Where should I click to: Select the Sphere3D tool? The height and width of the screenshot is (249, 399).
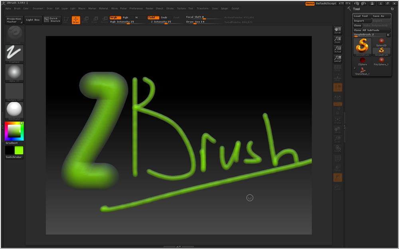pyautogui.click(x=381, y=42)
